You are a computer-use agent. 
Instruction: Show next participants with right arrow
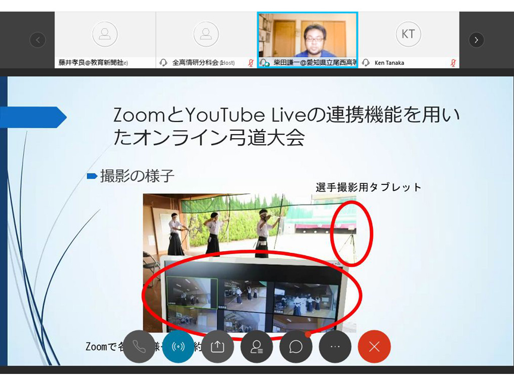476,40
